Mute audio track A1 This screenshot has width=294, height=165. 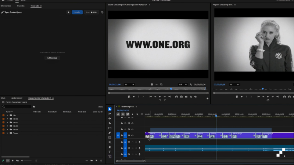point(132,142)
